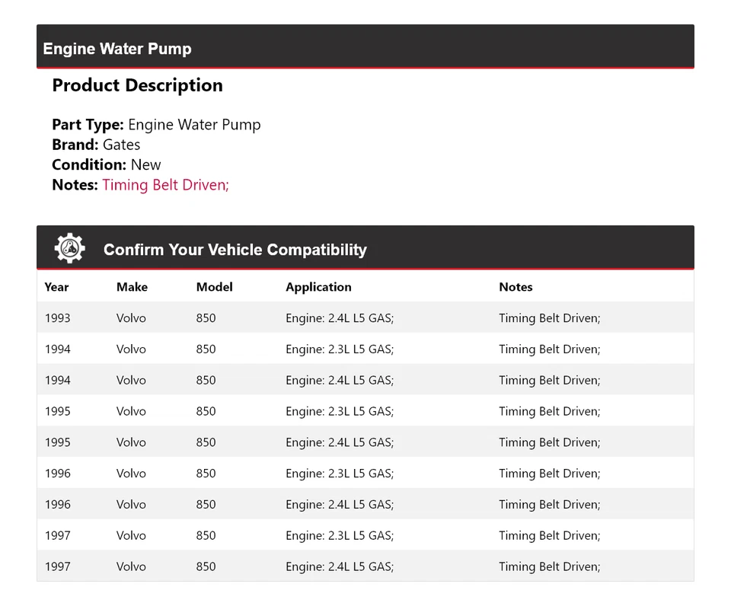
Task: Click the Brand: Gates line
Action: click(x=96, y=145)
